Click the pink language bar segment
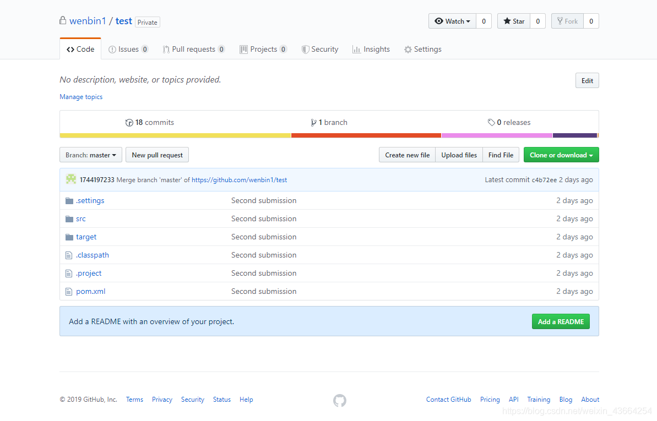Image resolution: width=657 pixels, height=421 pixels. coord(497,135)
